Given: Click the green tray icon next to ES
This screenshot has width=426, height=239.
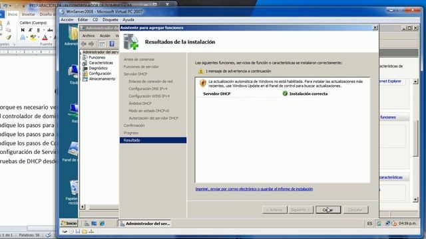Looking at the screenshot, I should [x=379, y=224].
